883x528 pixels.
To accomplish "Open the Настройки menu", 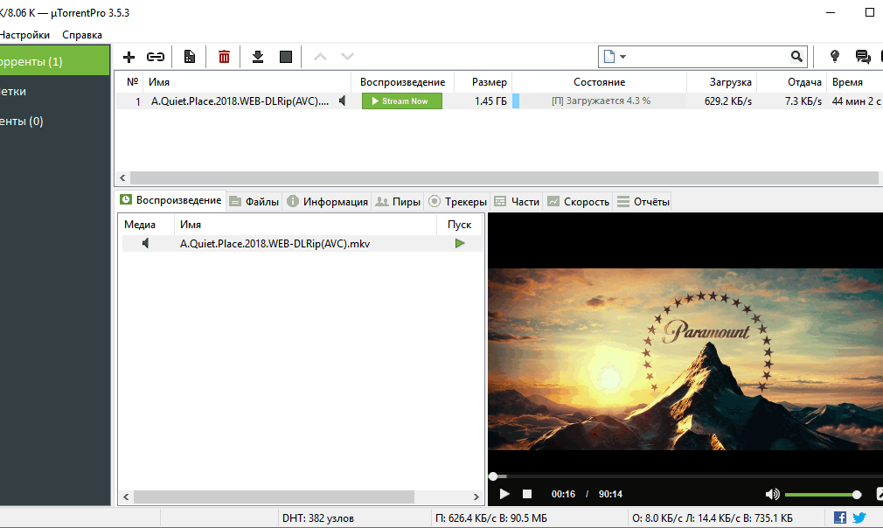I will pos(24,35).
